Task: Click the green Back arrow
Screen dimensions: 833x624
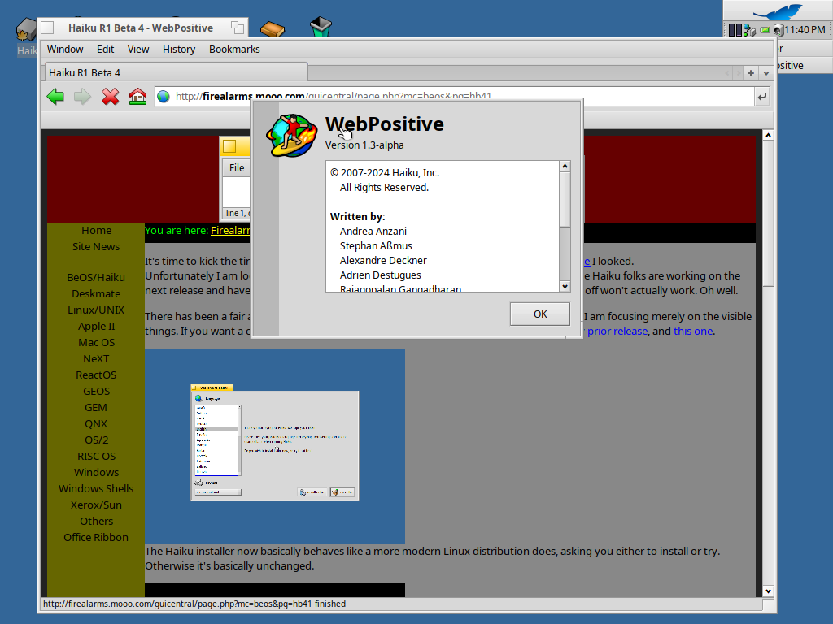Action: click(x=55, y=97)
